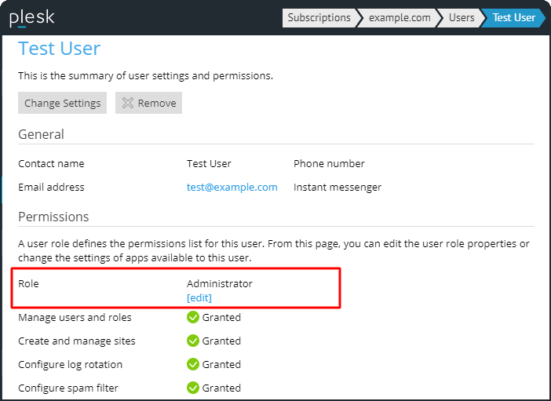551x401 pixels.
Task: Click green check beside Manage users and roles
Action: (193, 318)
